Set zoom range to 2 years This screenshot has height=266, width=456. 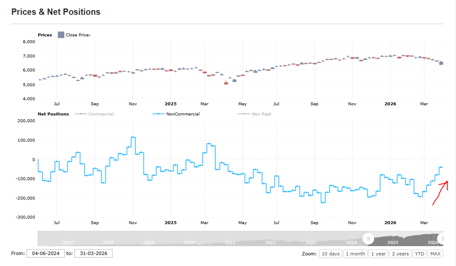[400, 254]
